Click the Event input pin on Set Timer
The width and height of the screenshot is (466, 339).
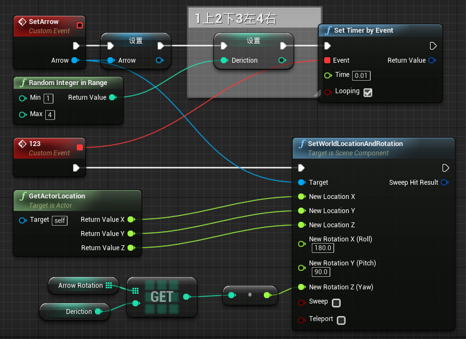(327, 60)
